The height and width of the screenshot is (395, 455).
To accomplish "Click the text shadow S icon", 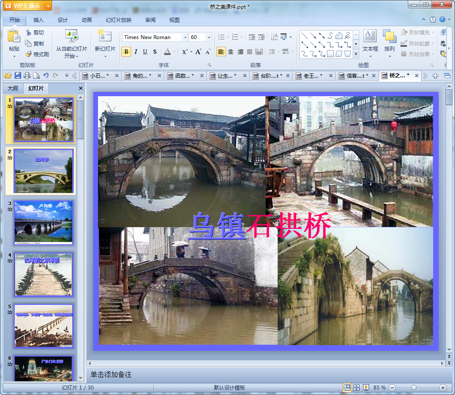I will (155, 52).
